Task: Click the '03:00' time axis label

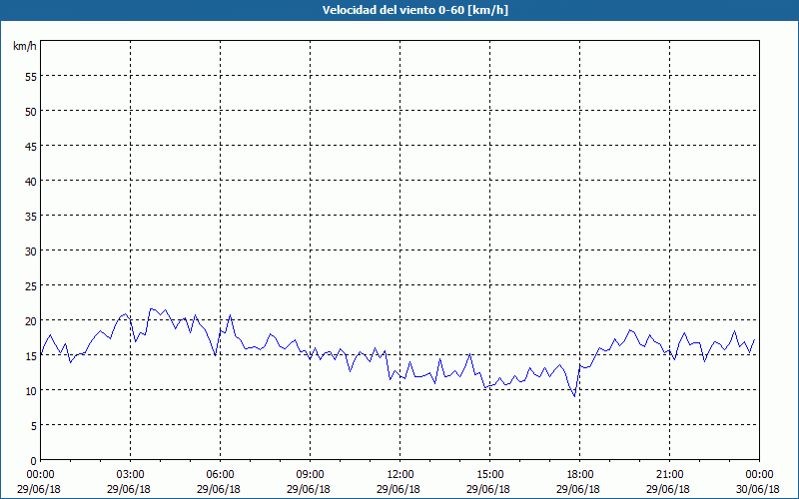Action: 130,475
